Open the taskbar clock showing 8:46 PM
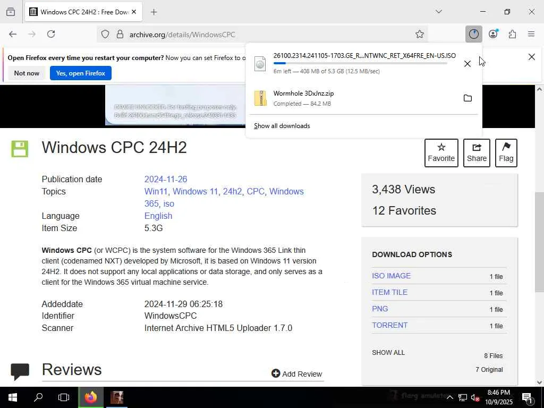This screenshot has width=544, height=408. (x=499, y=397)
